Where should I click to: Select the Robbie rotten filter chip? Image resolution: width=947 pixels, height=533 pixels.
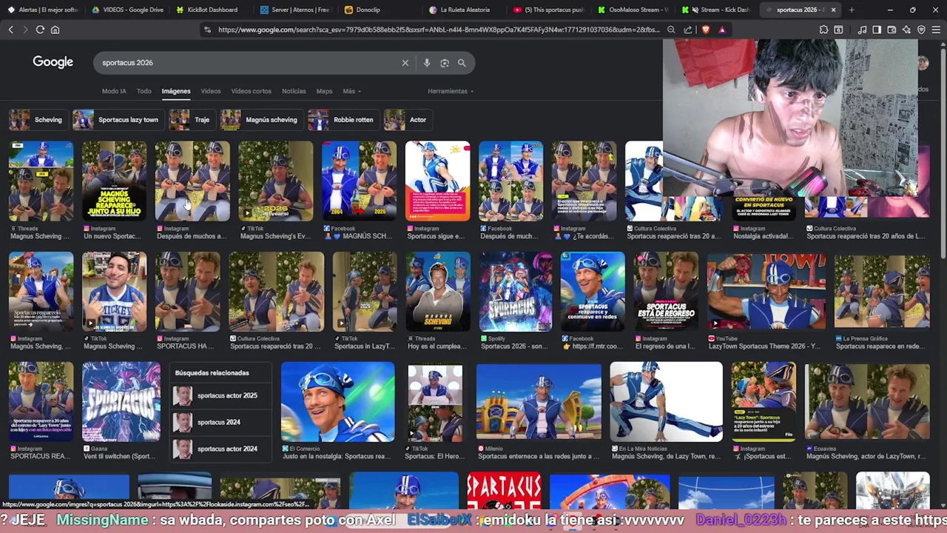(342, 119)
